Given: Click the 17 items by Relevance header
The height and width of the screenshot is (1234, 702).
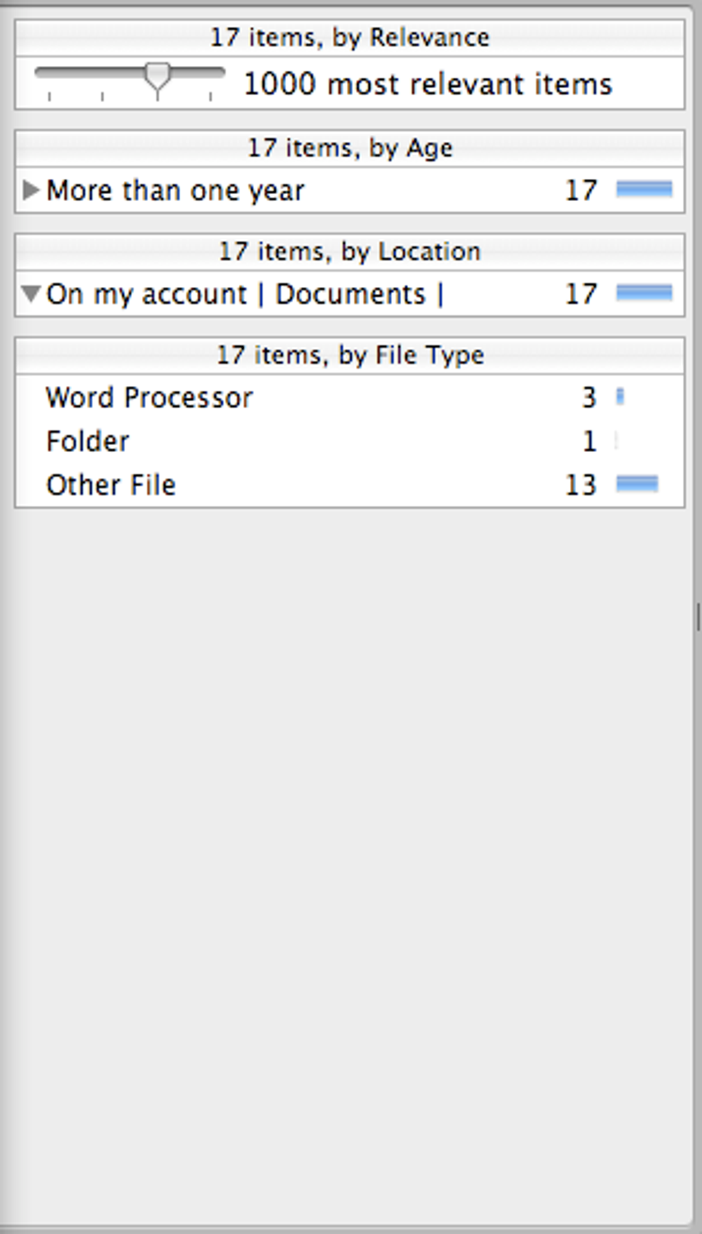Looking at the screenshot, I should tap(350, 37).
